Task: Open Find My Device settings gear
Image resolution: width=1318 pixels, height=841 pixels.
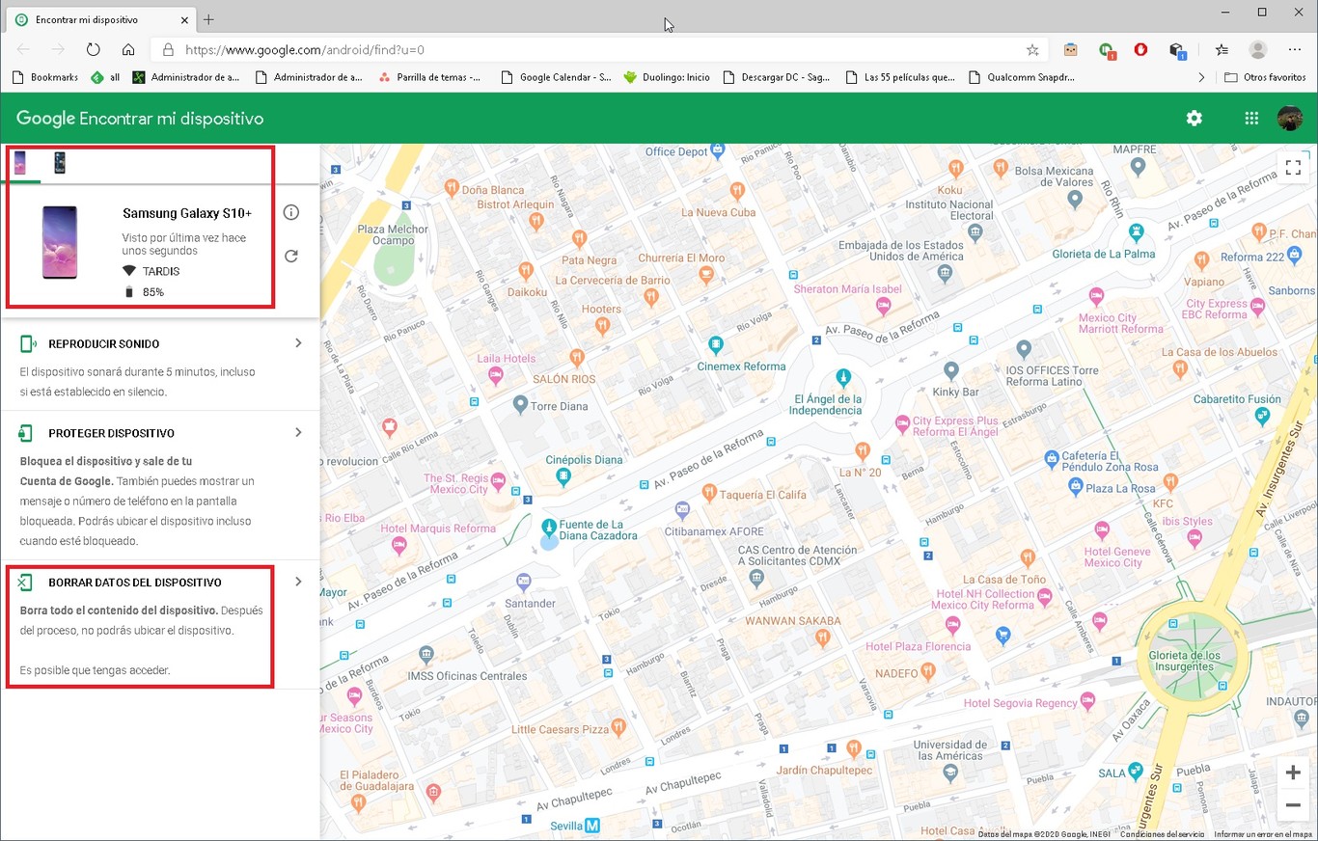Action: pyautogui.click(x=1194, y=119)
